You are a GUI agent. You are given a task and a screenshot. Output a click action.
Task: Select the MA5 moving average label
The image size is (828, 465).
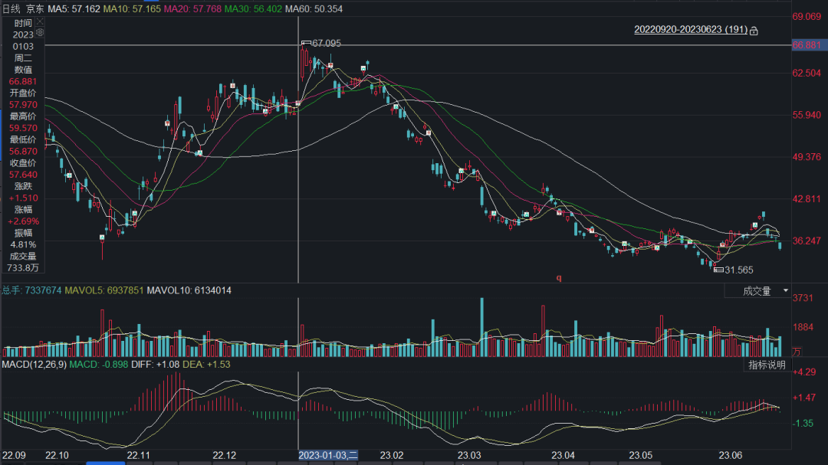[x=71, y=8]
